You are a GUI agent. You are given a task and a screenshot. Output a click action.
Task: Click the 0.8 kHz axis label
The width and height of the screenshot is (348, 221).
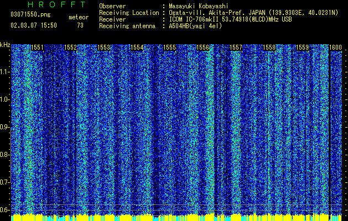[x=5, y=155]
